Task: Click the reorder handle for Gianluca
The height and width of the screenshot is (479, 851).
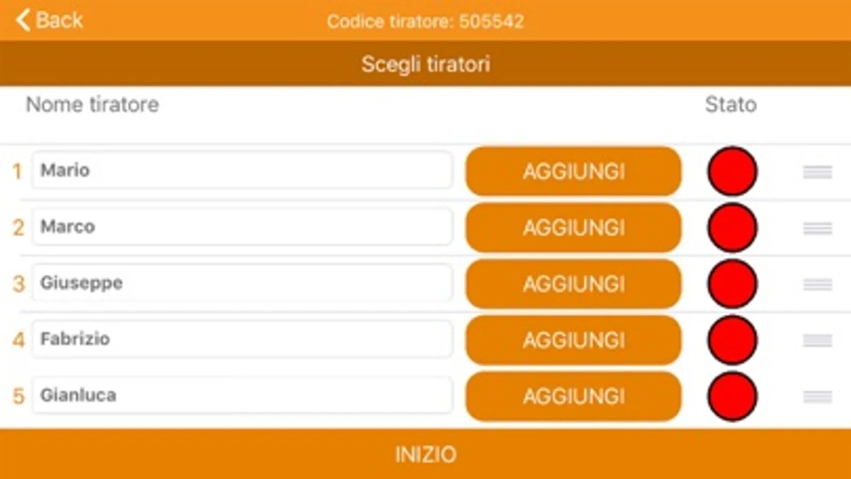Action: tap(817, 397)
